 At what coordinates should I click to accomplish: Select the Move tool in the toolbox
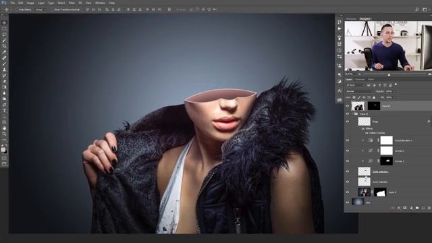point(4,23)
